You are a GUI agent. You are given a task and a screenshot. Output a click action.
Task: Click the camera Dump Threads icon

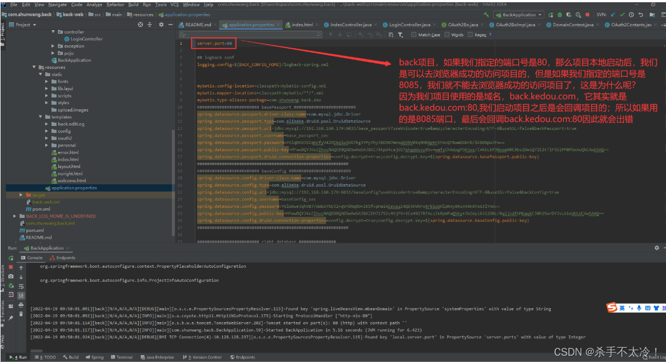click(11, 276)
